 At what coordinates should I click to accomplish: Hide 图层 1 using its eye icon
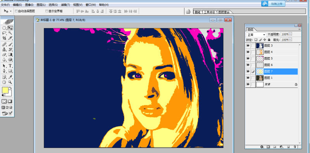[x=248, y=78]
